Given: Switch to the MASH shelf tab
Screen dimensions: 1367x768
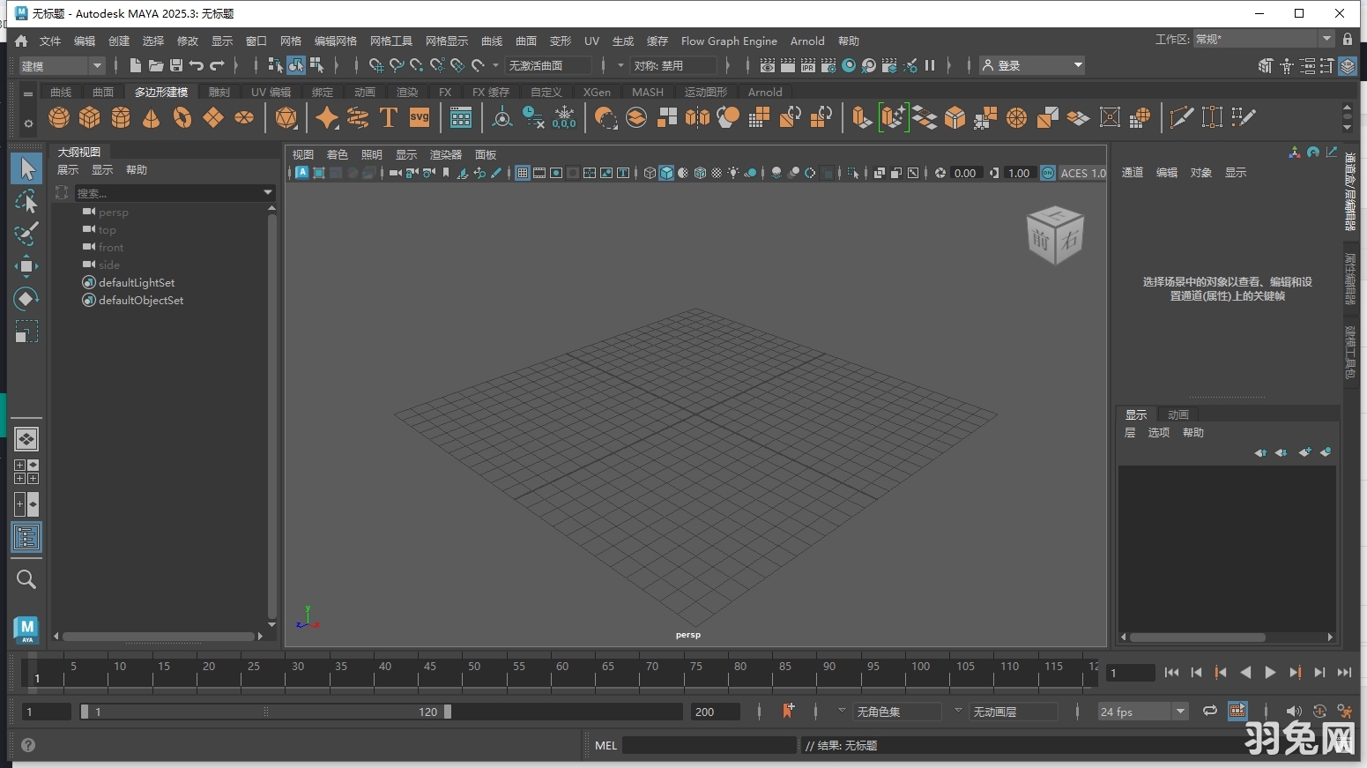Looking at the screenshot, I should point(647,92).
